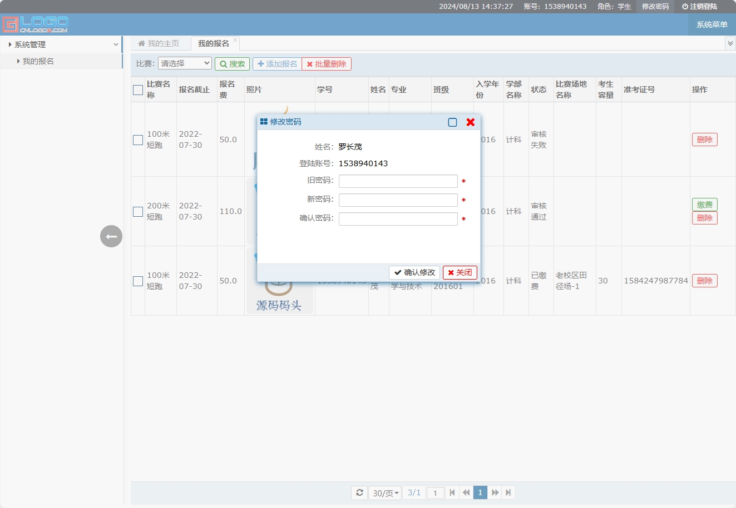Expand the 系统管理 sidebar section
Image resolution: width=736 pixels, height=508 pixels.
(x=61, y=44)
